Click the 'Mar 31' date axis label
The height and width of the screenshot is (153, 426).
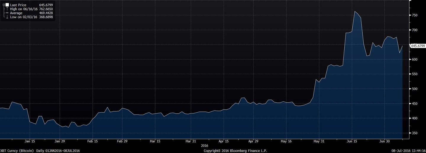191,142
